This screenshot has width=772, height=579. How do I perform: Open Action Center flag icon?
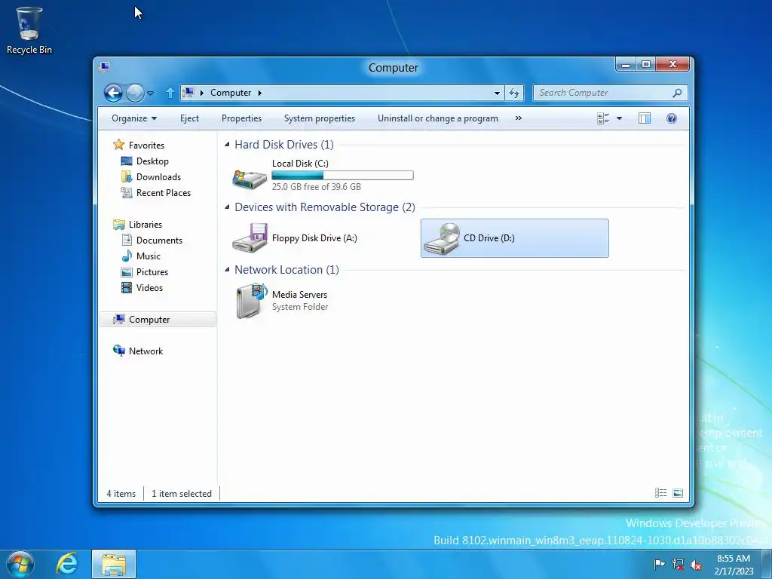659,564
